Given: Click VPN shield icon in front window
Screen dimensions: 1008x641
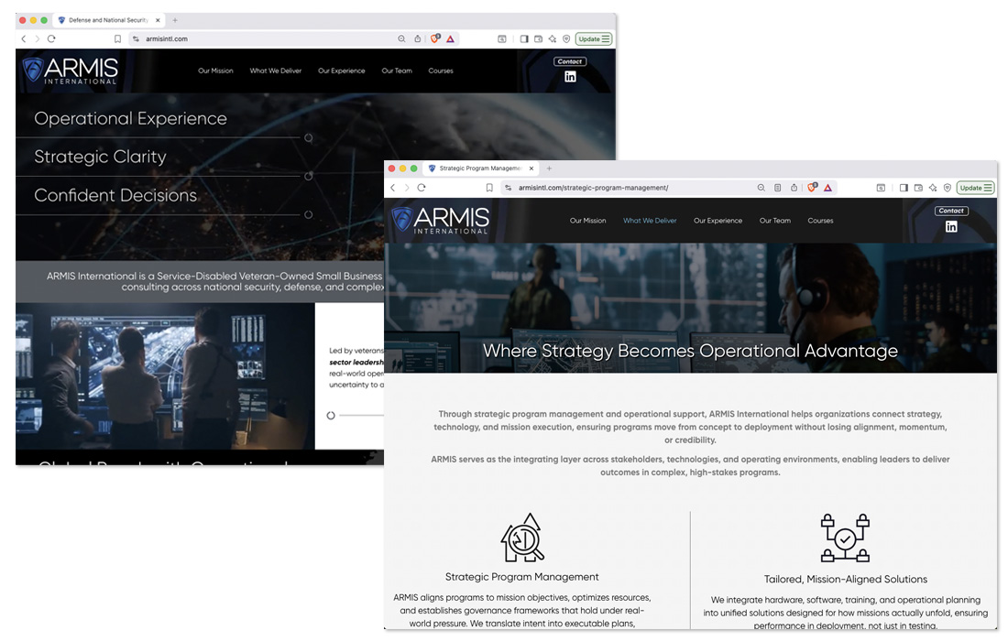Looking at the screenshot, I should coord(947,188).
